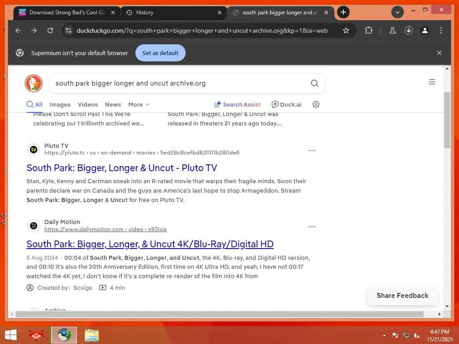The image size is (459, 344).
Task: Click the scroll right arrow
Action: click(439, 314)
